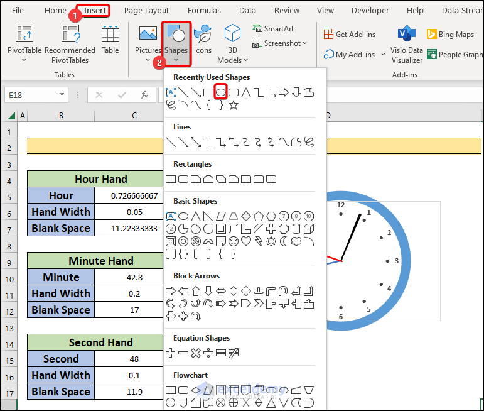Select the moon basic shape
Viewport: 484px width, 411px height.
tap(283, 241)
